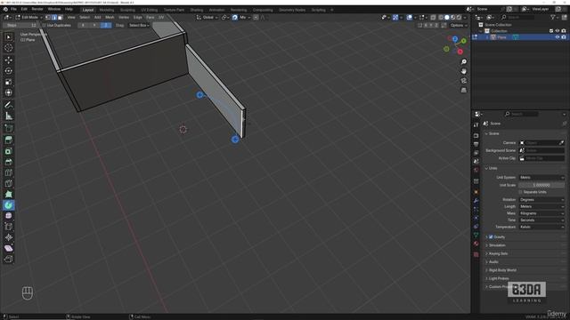
Task: Select the active Spin tool
Action: tap(9, 205)
